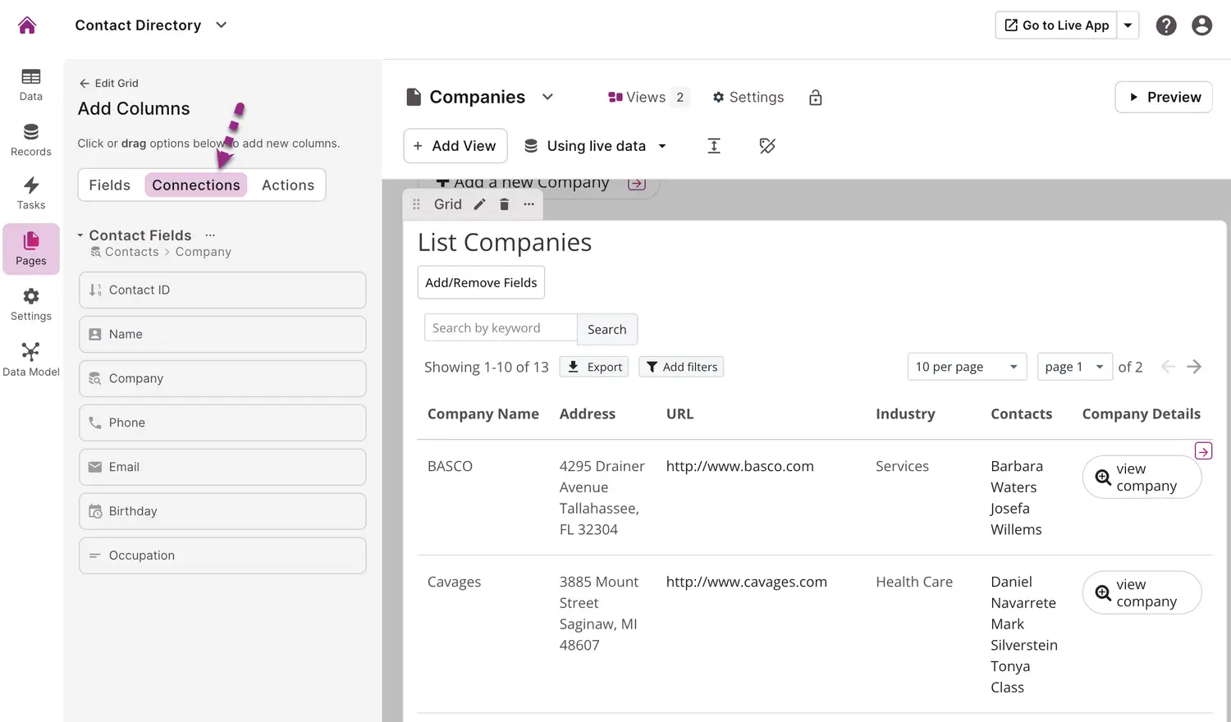Delete the Grid using trash icon
Viewport: 1231px width, 722px height.
(x=504, y=204)
